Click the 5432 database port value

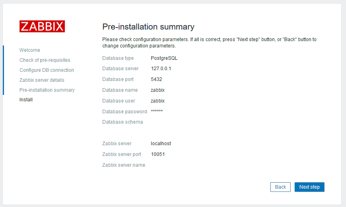156,79
